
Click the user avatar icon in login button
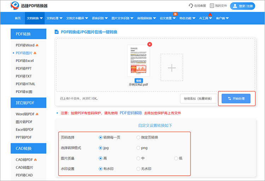coord(235,6)
